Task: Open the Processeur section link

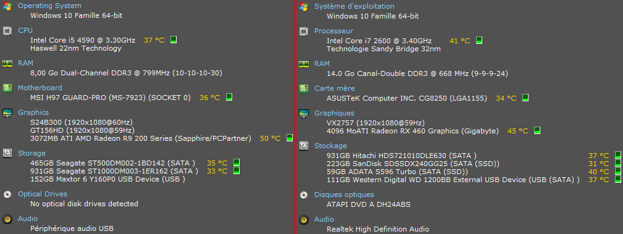Action: 333,31
